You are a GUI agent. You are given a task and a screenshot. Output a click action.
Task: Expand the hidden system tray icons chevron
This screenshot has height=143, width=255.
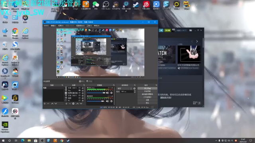click(216, 141)
